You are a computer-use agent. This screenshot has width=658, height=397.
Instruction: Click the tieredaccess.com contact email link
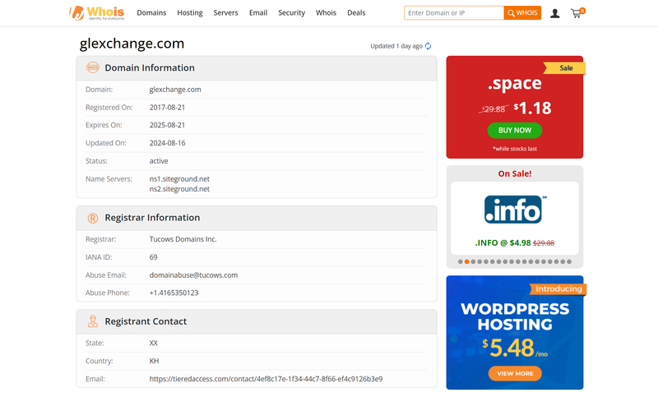[x=266, y=379]
